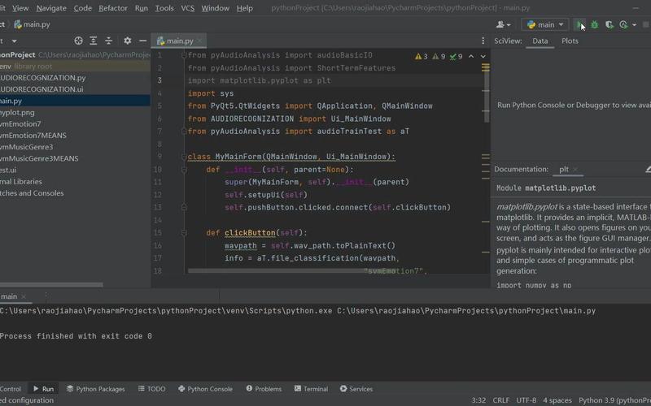Open editor tabs three-dot menu
This screenshot has height=406, width=651.
[x=483, y=41]
